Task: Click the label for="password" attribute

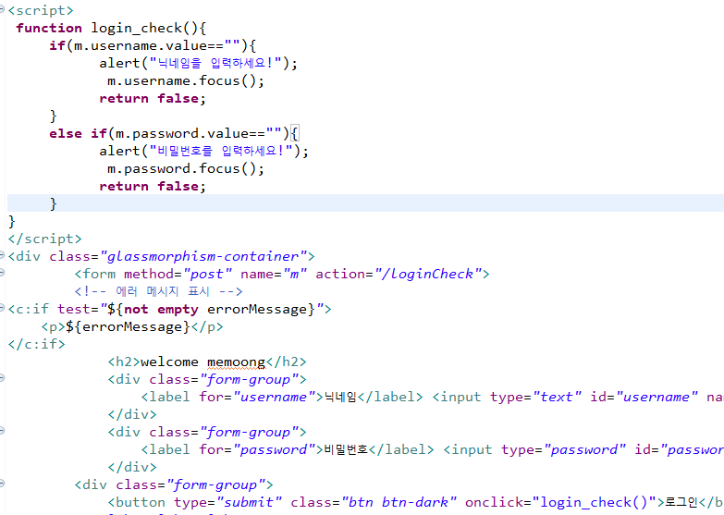Action: pyautogui.click(x=257, y=449)
